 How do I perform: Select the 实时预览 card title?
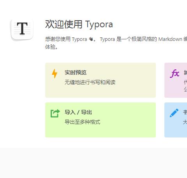point(76,72)
